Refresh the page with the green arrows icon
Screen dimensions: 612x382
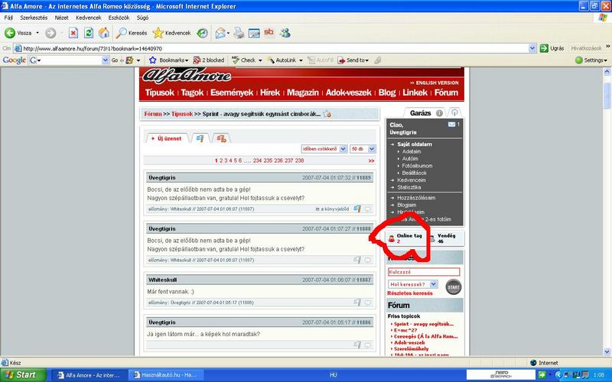[x=89, y=33]
